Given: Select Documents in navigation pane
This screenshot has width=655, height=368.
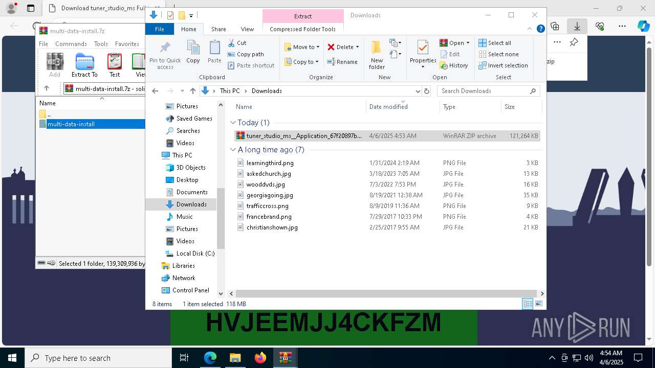Looking at the screenshot, I should (x=186, y=192).
